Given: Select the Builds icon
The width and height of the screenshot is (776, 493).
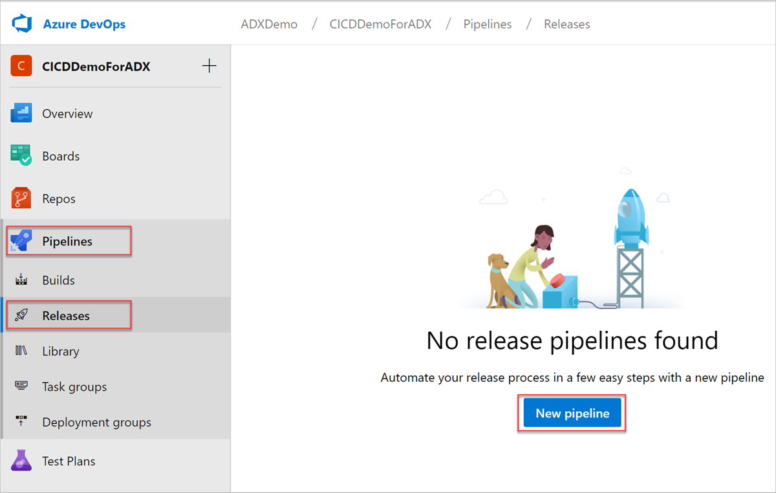Looking at the screenshot, I should pos(21,280).
